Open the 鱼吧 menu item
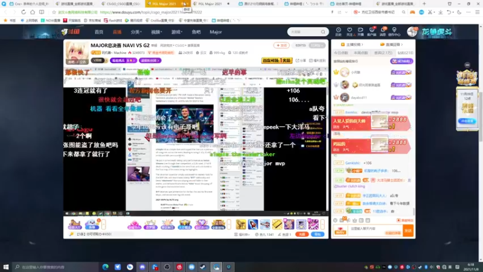 (196, 32)
